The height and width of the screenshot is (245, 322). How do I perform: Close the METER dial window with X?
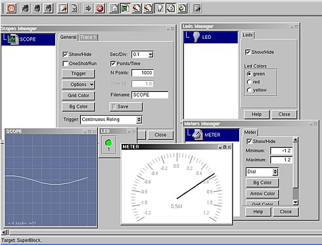click(x=229, y=147)
